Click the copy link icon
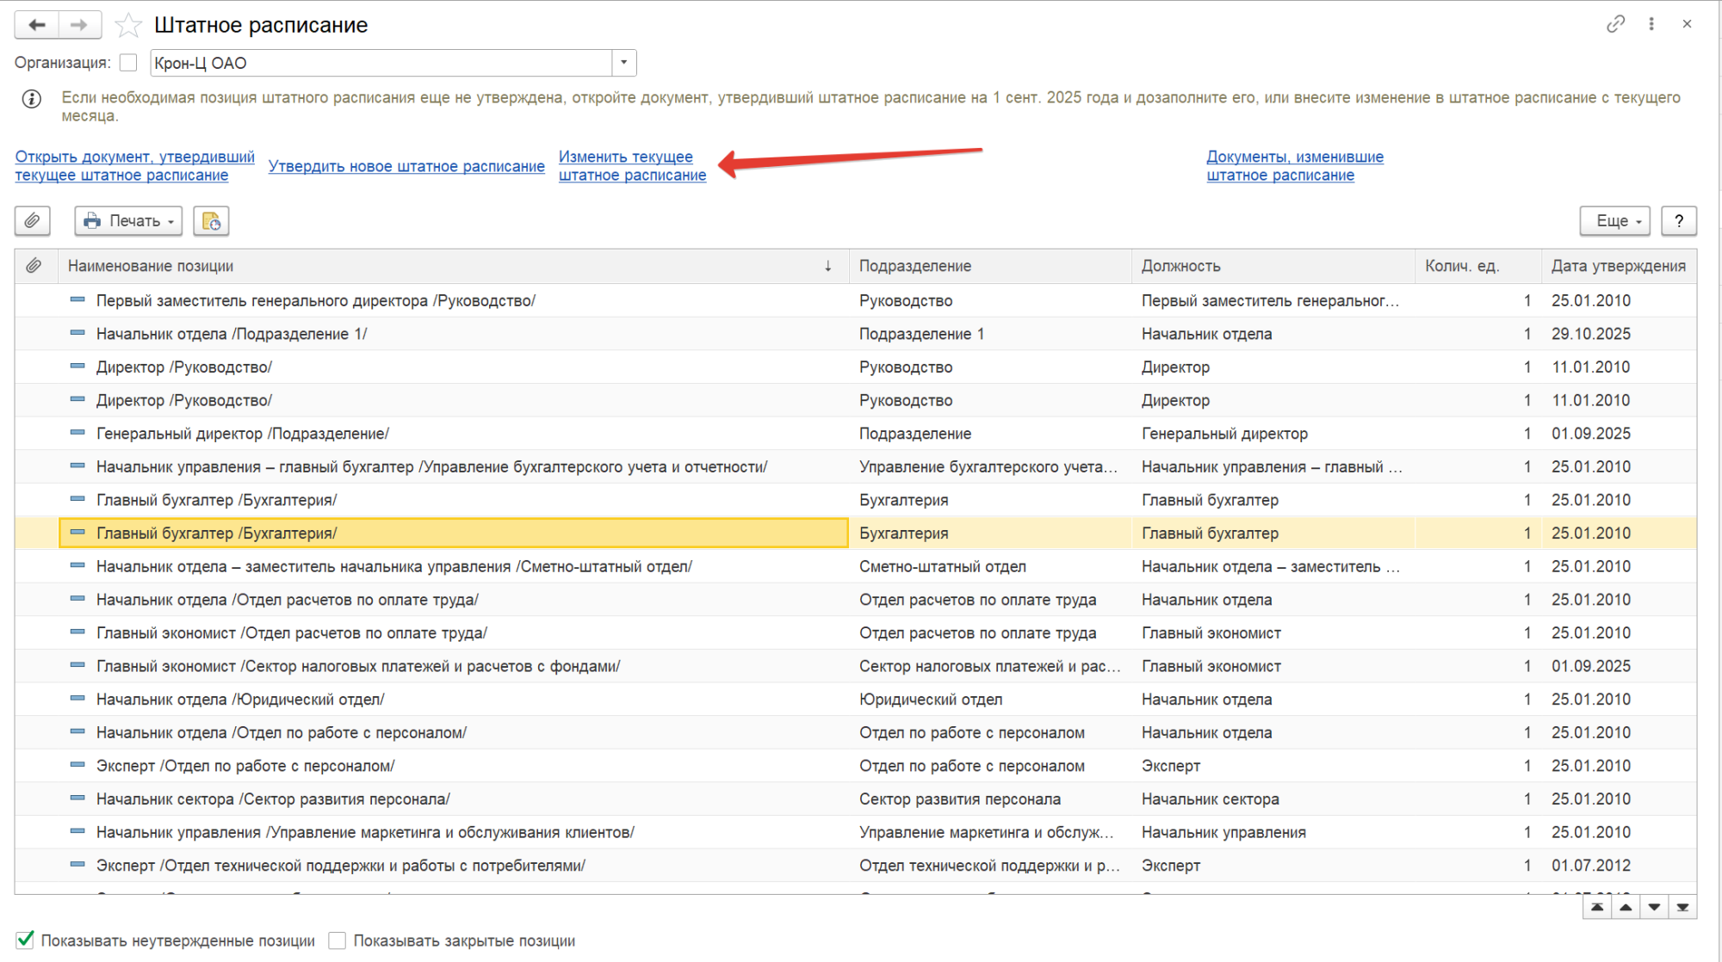Viewport: 1722px width, 962px height. click(x=1615, y=24)
